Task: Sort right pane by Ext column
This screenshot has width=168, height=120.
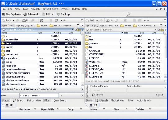Action: point(127,33)
